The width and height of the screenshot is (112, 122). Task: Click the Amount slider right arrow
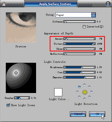pyautogui.click(x=94, y=39)
